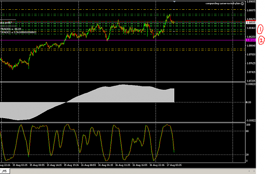Click the 1.08040 price scale label
The width and height of the screenshot is (265, 174).
point(251,46)
